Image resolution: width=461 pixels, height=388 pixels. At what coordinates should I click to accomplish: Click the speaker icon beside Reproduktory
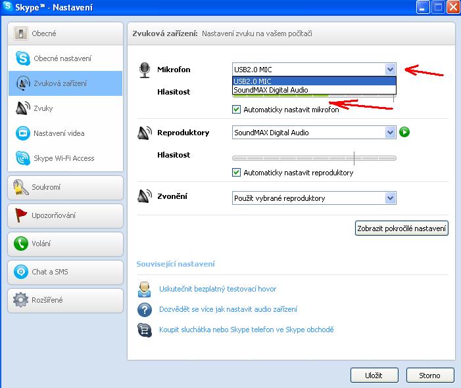tap(145, 133)
